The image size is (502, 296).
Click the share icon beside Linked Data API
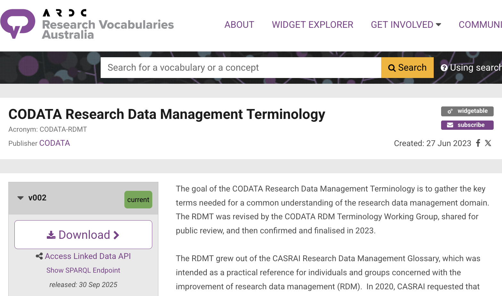tap(39, 256)
